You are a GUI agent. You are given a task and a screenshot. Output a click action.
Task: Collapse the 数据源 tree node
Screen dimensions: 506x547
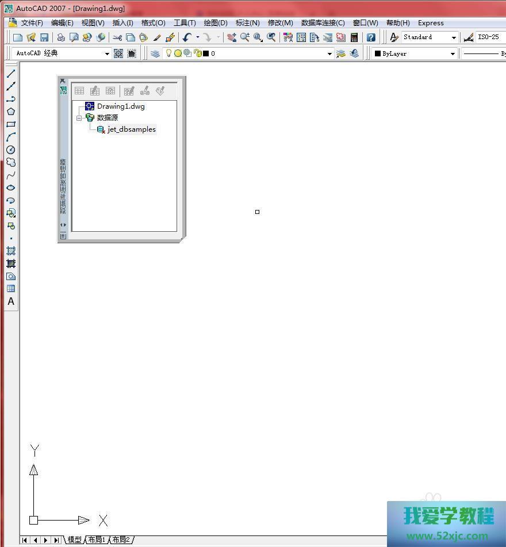[79, 118]
